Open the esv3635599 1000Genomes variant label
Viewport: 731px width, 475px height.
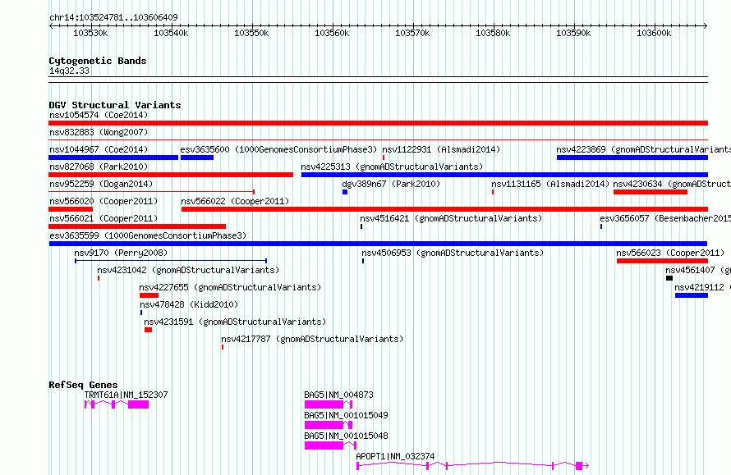pyautogui.click(x=148, y=235)
